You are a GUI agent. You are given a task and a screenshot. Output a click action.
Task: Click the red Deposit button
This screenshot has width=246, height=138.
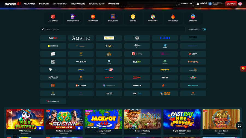coord(231,4)
